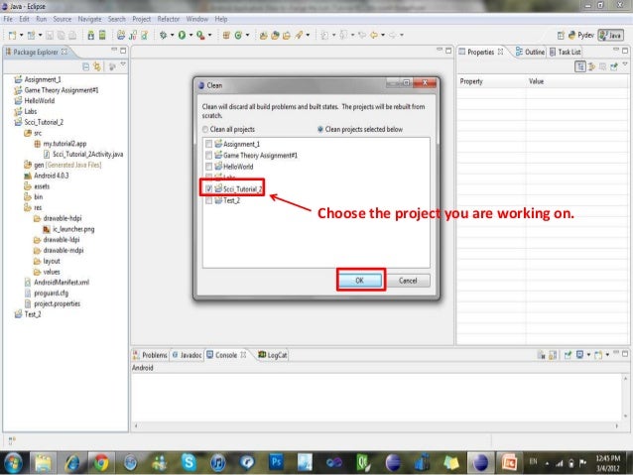Click the Back navigation arrow icon
Image resolution: width=633 pixels, height=475 pixels.
tap(374, 36)
